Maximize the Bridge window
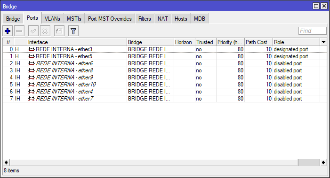The width and height of the screenshot is (330, 178). [316, 6]
